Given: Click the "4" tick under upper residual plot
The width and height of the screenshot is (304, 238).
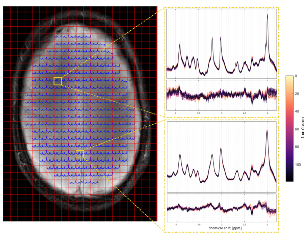Looking at the screenshot, I should [x=176, y=113].
